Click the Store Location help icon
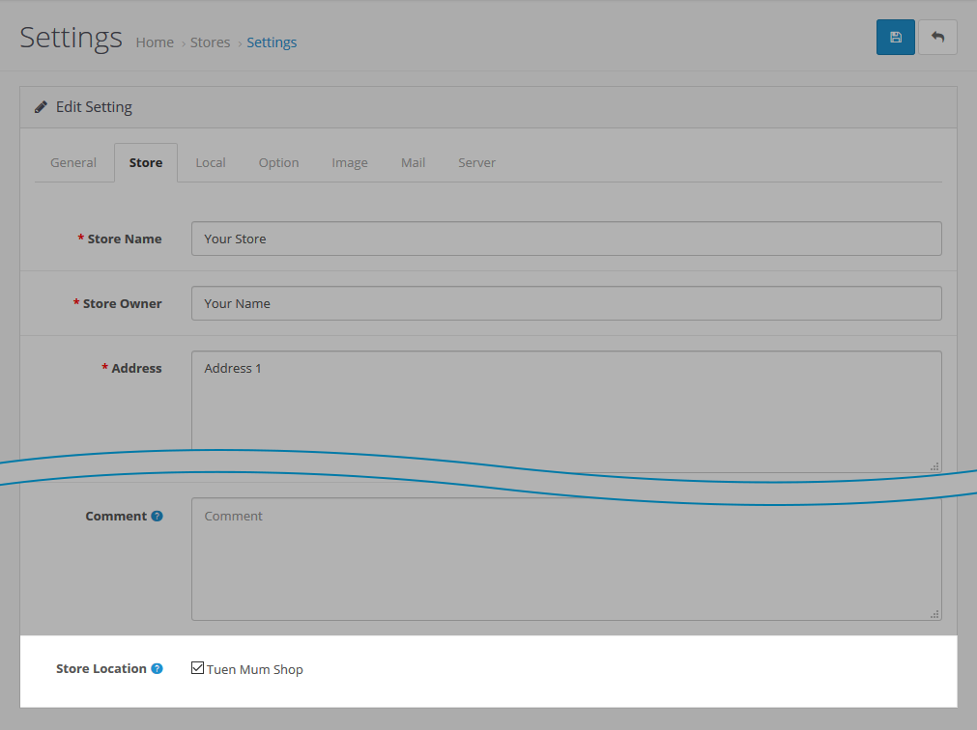 coord(157,669)
